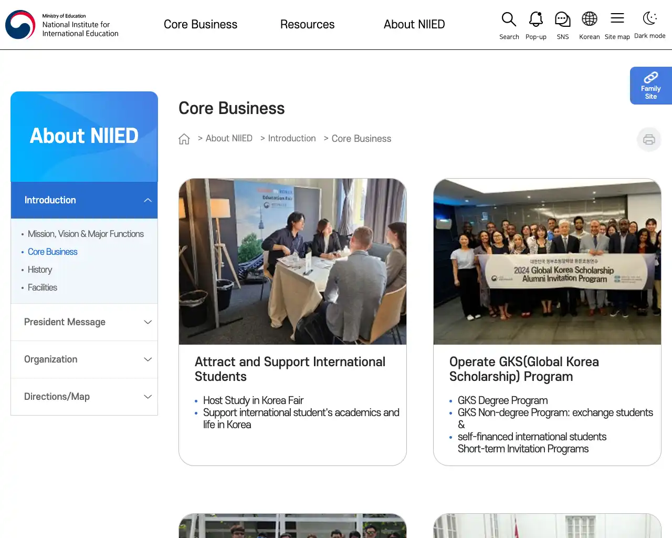Click the printer icon

(x=649, y=139)
